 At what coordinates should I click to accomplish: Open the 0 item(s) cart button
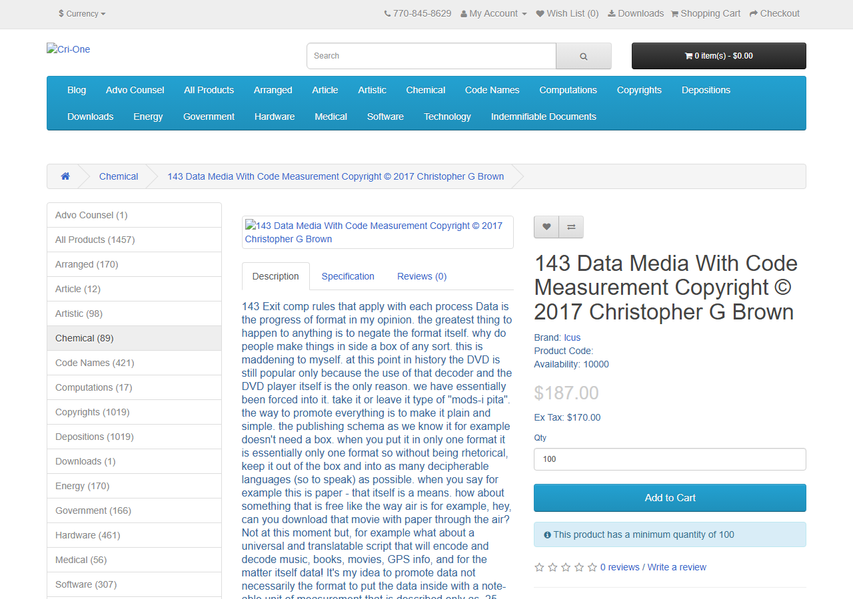tap(719, 56)
